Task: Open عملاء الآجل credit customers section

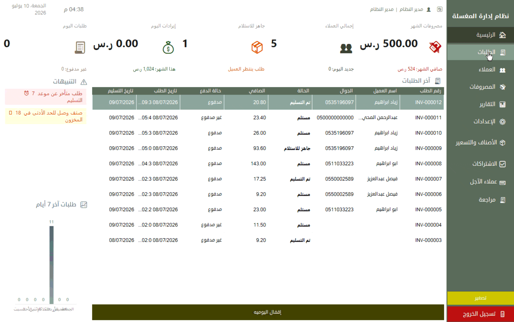Action: (x=480, y=182)
